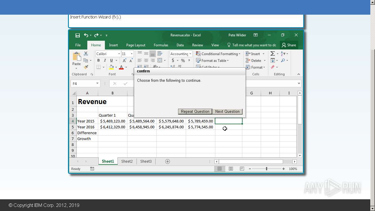Open the Insert cells menu
375x211 pixels.
pyautogui.click(x=255, y=54)
